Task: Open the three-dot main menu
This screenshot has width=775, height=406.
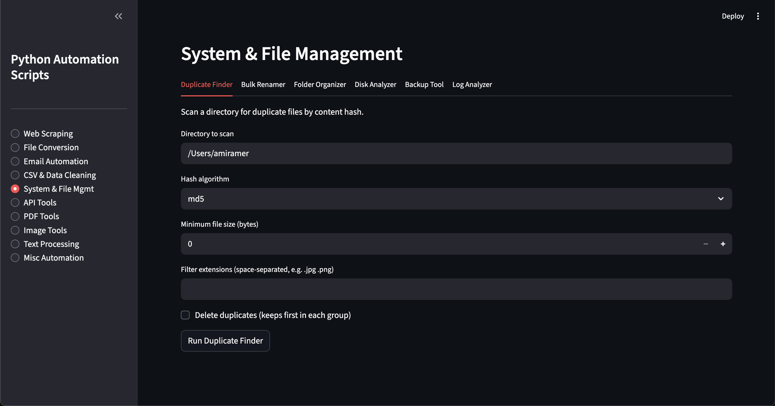Action: click(758, 16)
